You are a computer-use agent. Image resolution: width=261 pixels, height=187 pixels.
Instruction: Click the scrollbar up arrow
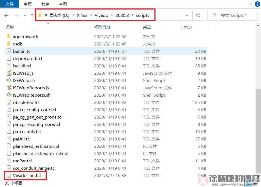pos(258,25)
